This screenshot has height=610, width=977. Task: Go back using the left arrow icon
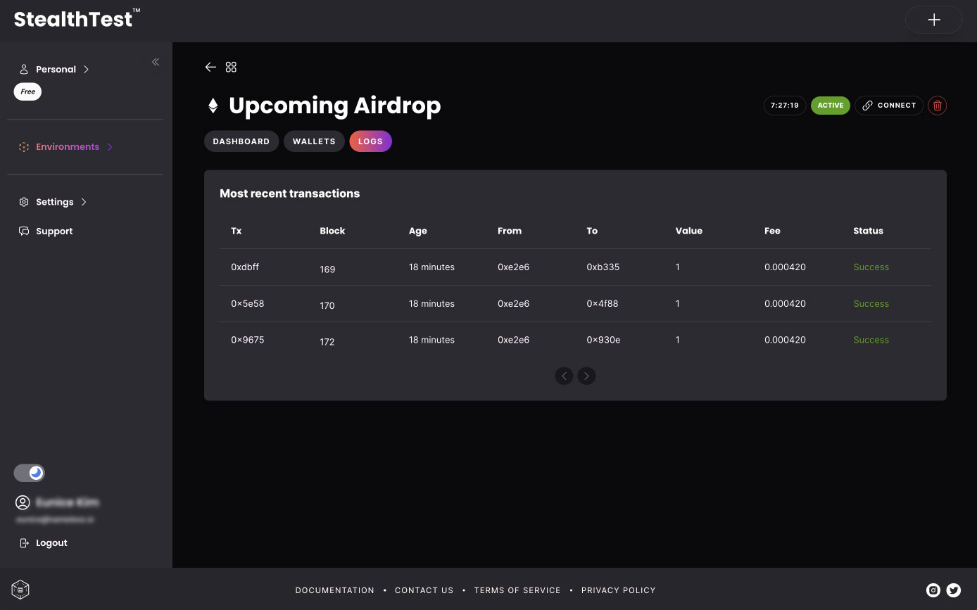point(210,67)
